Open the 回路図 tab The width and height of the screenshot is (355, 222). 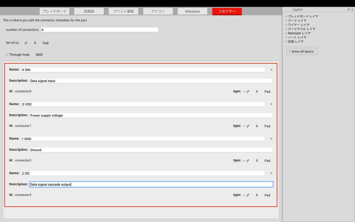(89, 11)
